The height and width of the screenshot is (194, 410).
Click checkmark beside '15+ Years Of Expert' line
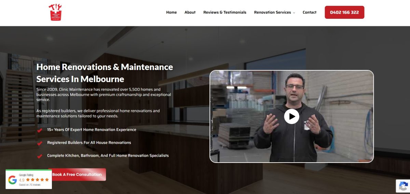click(x=40, y=130)
